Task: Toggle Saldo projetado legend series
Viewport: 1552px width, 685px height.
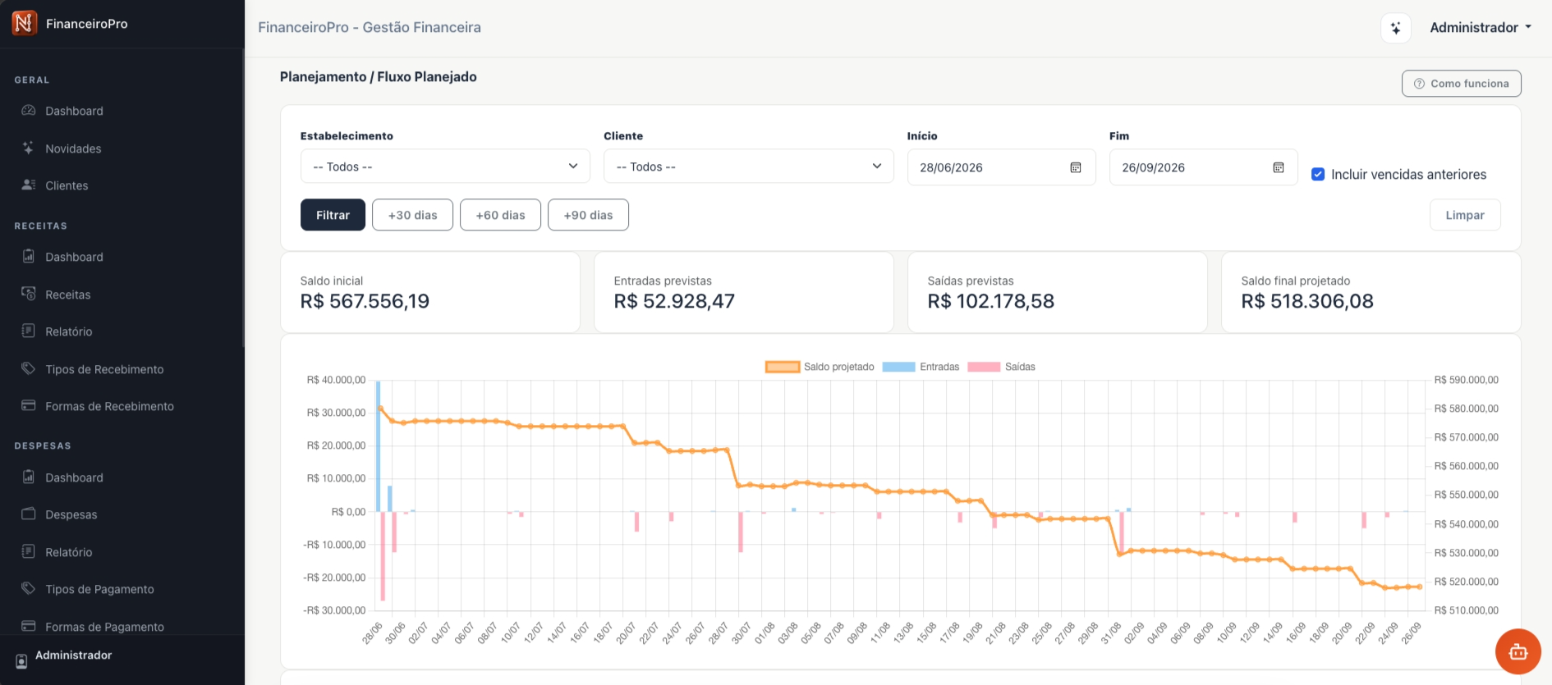Action: coord(820,367)
